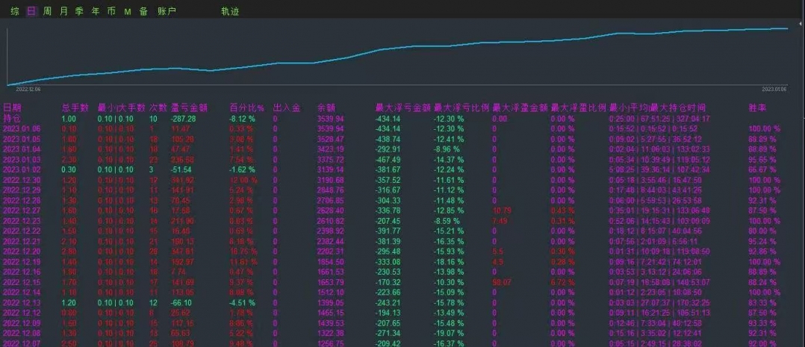Image resolution: width=805 pixels, height=347 pixels.
Task: Click the 胜率 win rate column header
Action: click(x=757, y=107)
